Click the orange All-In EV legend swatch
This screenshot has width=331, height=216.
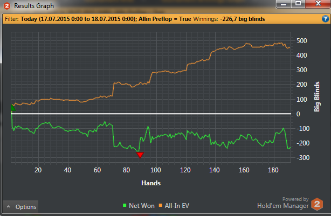coord(161,205)
